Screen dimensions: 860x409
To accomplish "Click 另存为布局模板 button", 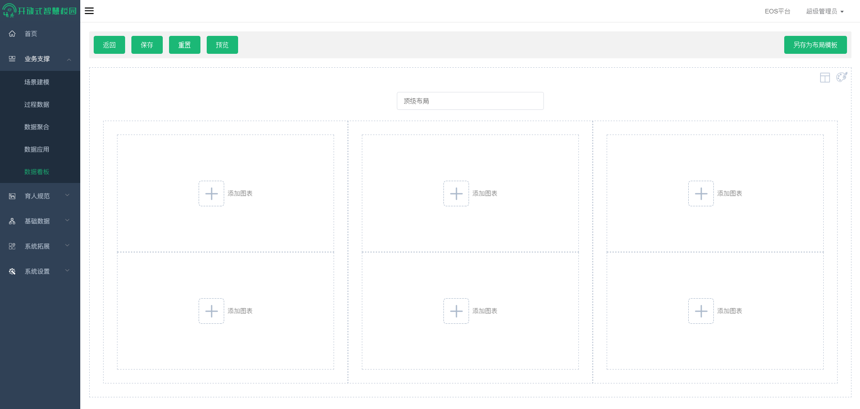I will point(816,45).
